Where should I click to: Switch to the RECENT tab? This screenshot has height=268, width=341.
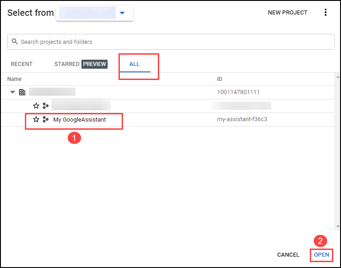tap(22, 64)
